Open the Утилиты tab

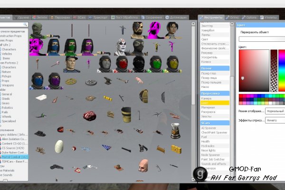pos(268,18)
